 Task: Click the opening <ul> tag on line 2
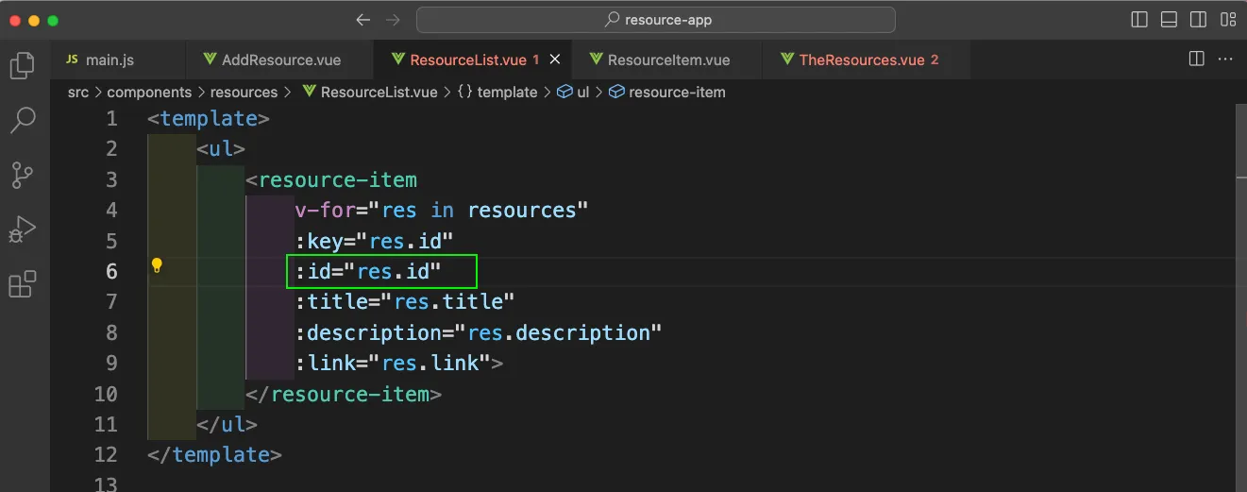coord(221,148)
